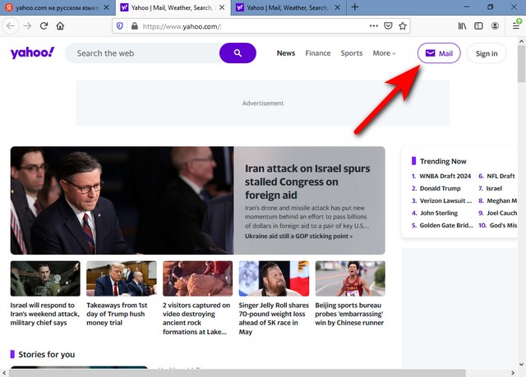Switch to the yahoo.com на русском tab

click(x=57, y=7)
